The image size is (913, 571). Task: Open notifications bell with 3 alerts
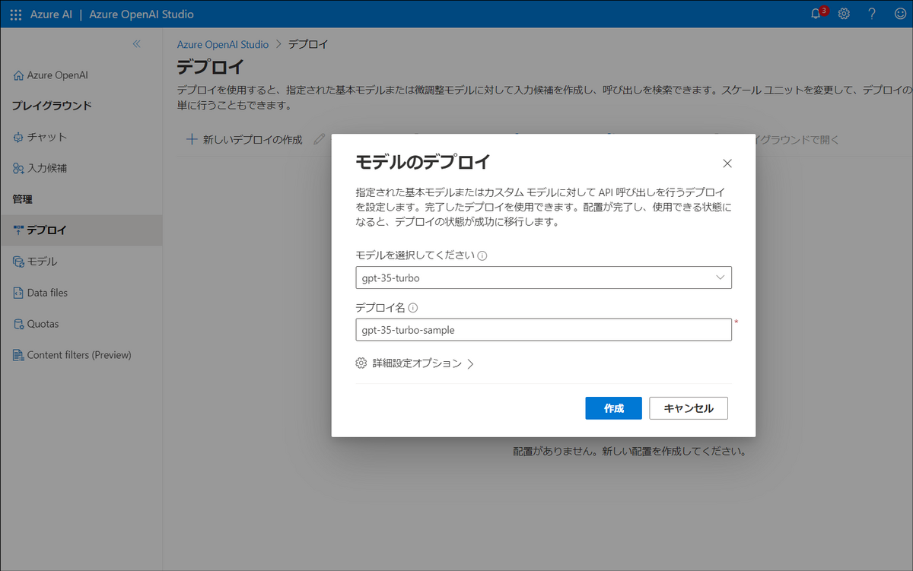pos(818,14)
